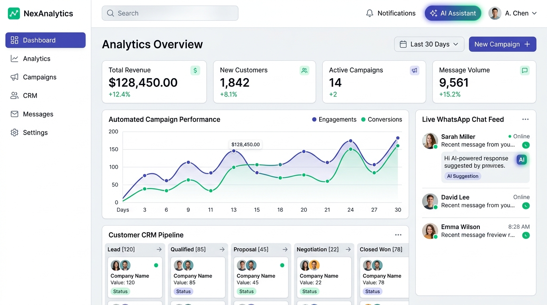547x305 pixels.
Task: Click the Status badge on the Value: 22 card
Action: [309, 291]
